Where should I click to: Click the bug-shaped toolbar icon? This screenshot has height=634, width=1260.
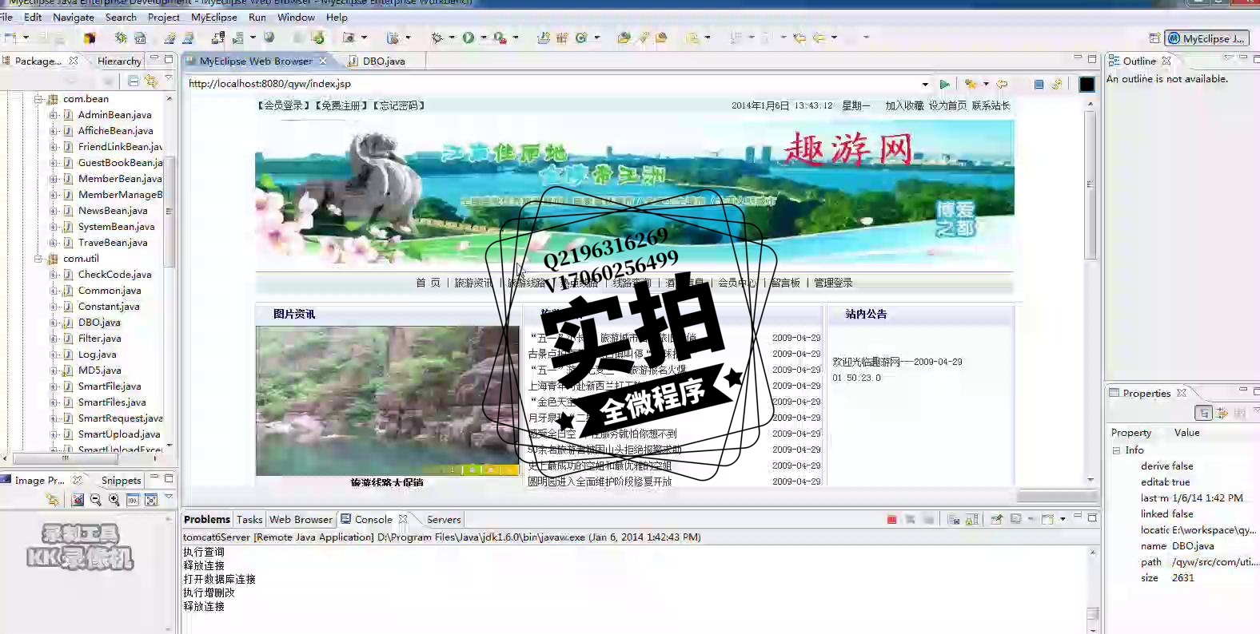pos(121,38)
